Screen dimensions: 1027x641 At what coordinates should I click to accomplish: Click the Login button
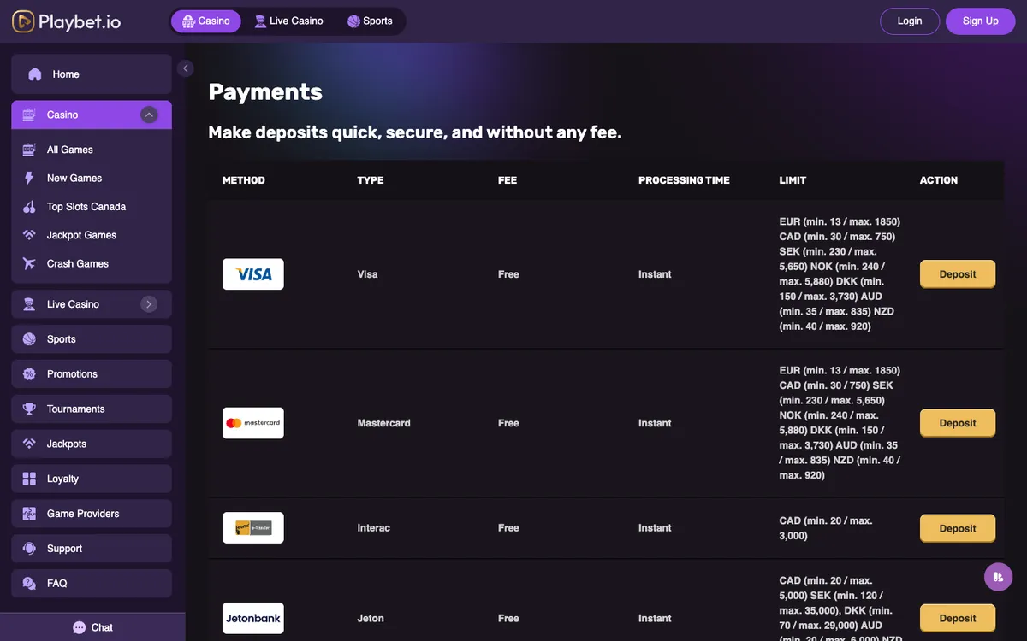(910, 21)
